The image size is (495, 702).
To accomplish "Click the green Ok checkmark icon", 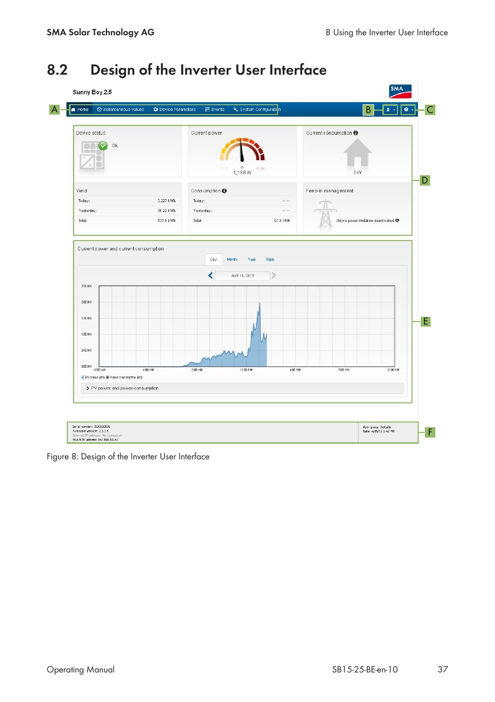I will [x=103, y=146].
